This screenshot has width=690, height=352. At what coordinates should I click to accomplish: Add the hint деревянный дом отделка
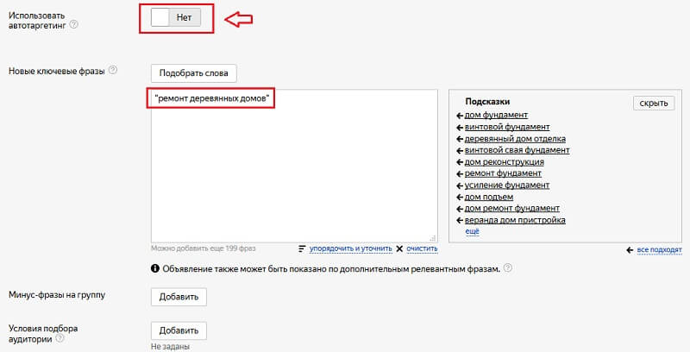click(x=515, y=139)
